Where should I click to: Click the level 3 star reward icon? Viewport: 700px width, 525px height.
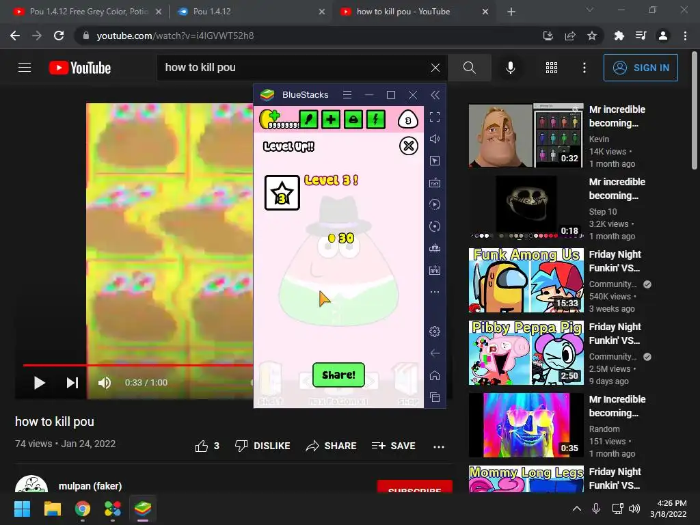coord(282,193)
